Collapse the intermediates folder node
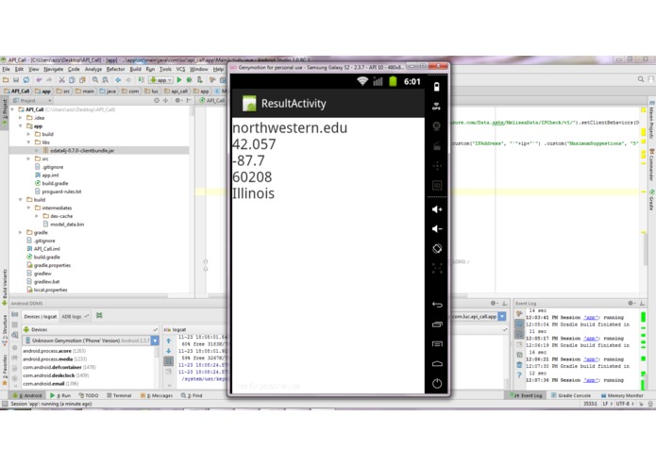The width and height of the screenshot is (656, 466). (x=28, y=208)
